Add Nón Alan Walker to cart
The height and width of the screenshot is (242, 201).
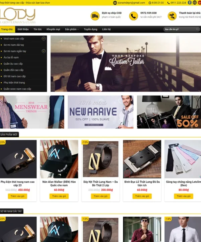59,196
